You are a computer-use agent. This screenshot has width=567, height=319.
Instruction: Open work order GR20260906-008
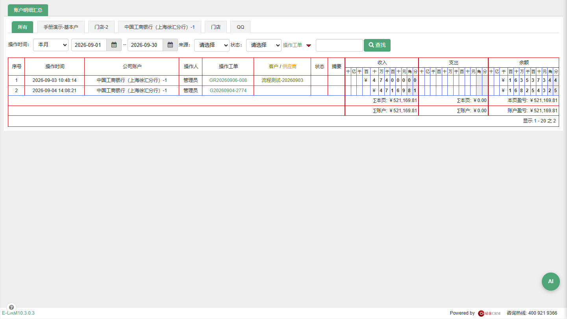coord(228,80)
